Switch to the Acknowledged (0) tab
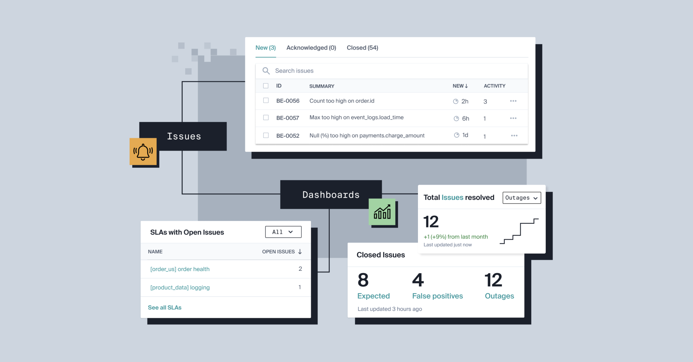Image resolution: width=693 pixels, height=362 pixels. pyautogui.click(x=311, y=48)
